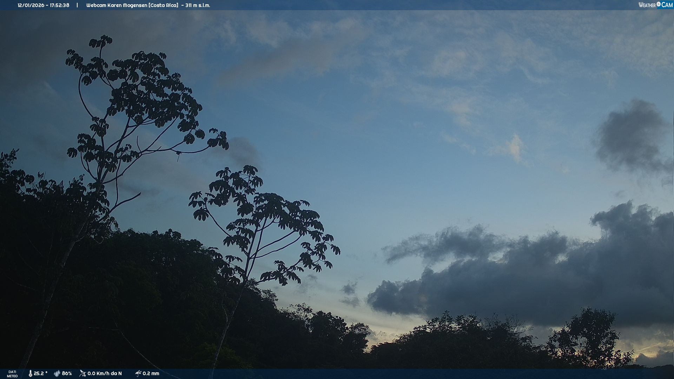Image resolution: width=674 pixels, height=379 pixels.
Task: Click the WeatherCAM logo
Action: 655,5
